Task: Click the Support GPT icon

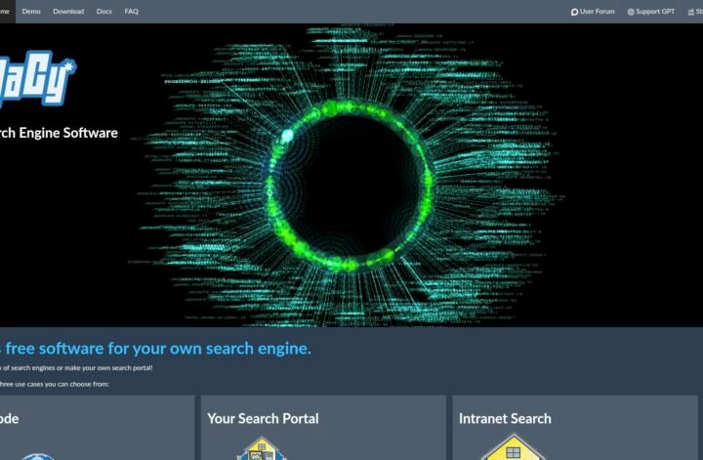Action: (x=631, y=12)
